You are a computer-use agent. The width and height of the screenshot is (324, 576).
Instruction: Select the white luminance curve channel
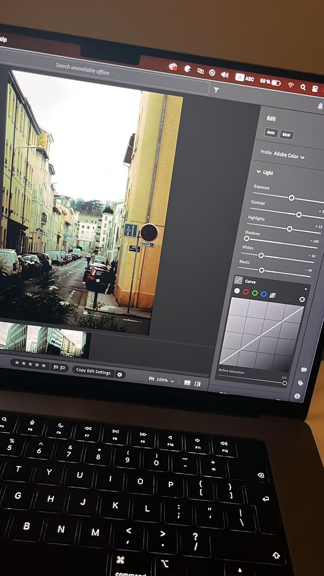[237, 291]
